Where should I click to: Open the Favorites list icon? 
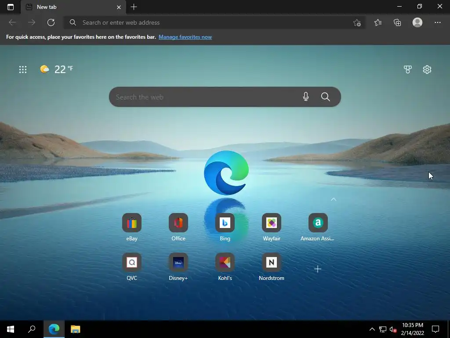378,22
